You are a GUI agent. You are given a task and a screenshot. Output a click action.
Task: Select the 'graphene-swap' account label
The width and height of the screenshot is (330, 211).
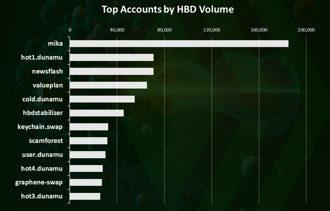point(39,182)
